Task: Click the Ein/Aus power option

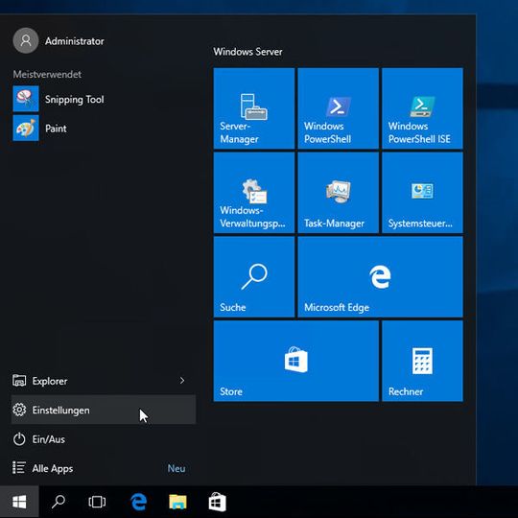Action: click(x=104, y=438)
